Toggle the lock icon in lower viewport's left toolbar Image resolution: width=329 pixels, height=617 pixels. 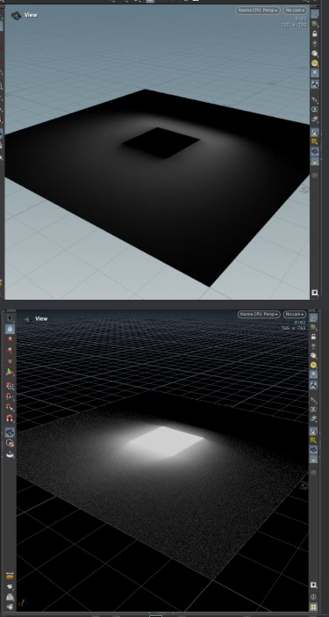click(11, 329)
